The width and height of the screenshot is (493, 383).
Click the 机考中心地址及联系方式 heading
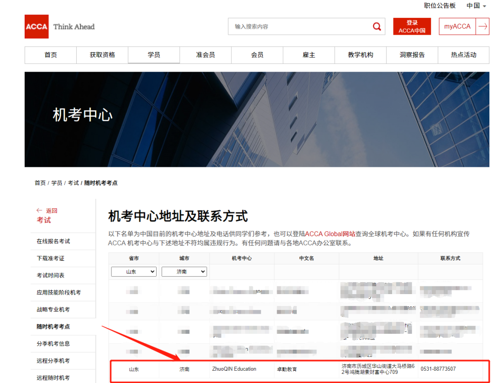pos(178,216)
